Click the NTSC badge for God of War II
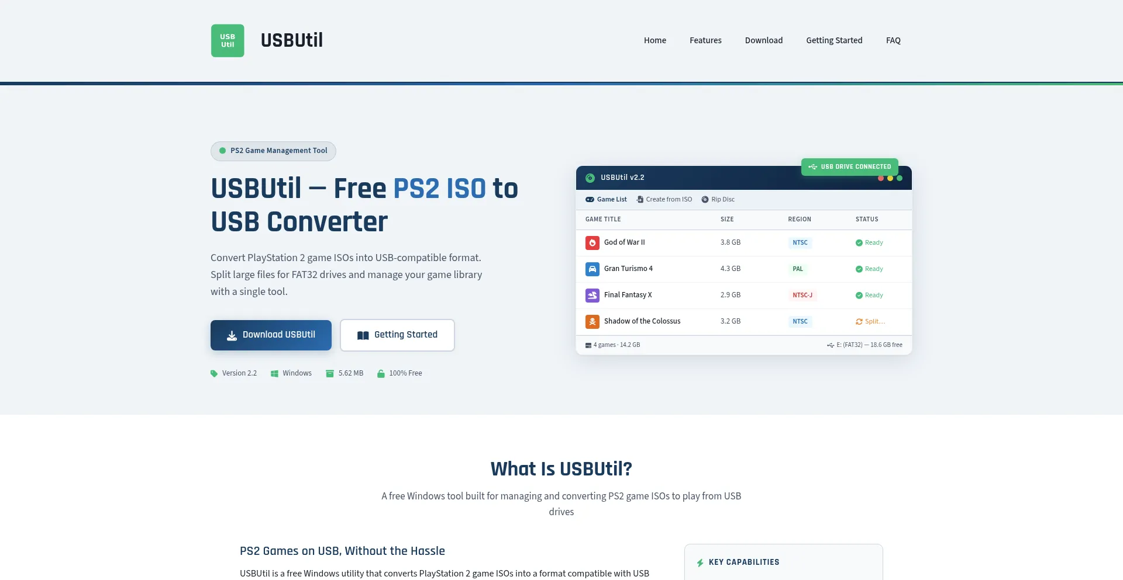This screenshot has width=1123, height=580. click(800, 243)
